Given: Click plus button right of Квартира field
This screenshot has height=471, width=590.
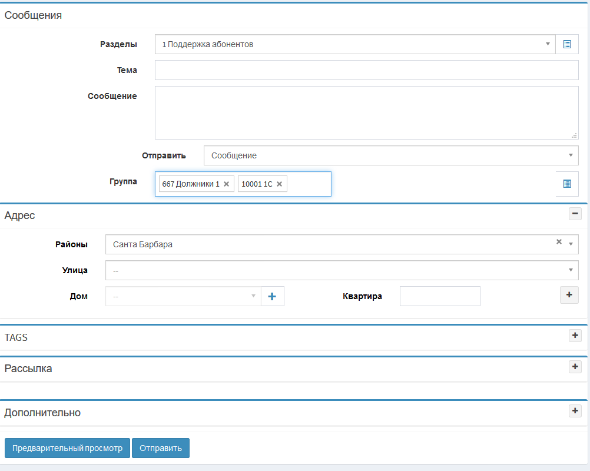Looking at the screenshot, I should click(x=569, y=295).
